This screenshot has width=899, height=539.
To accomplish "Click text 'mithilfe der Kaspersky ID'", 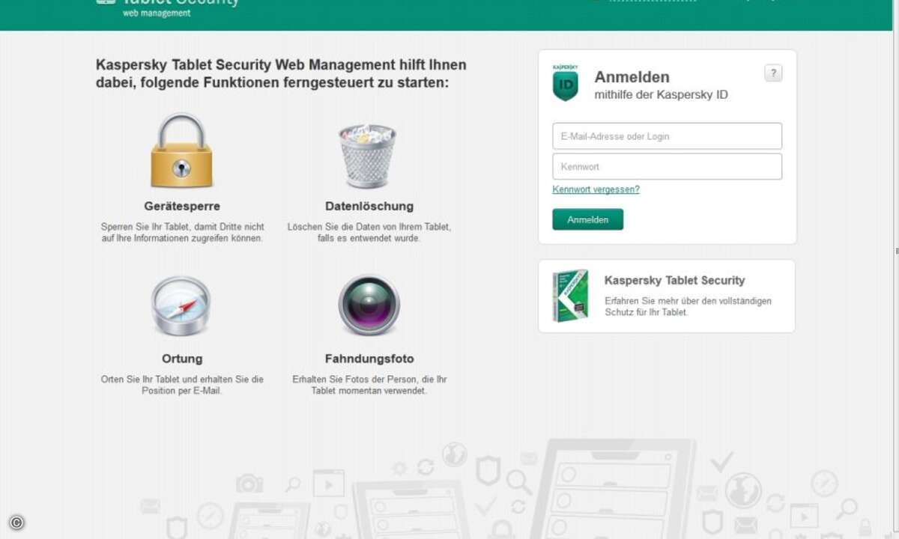I will [x=661, y=95].
